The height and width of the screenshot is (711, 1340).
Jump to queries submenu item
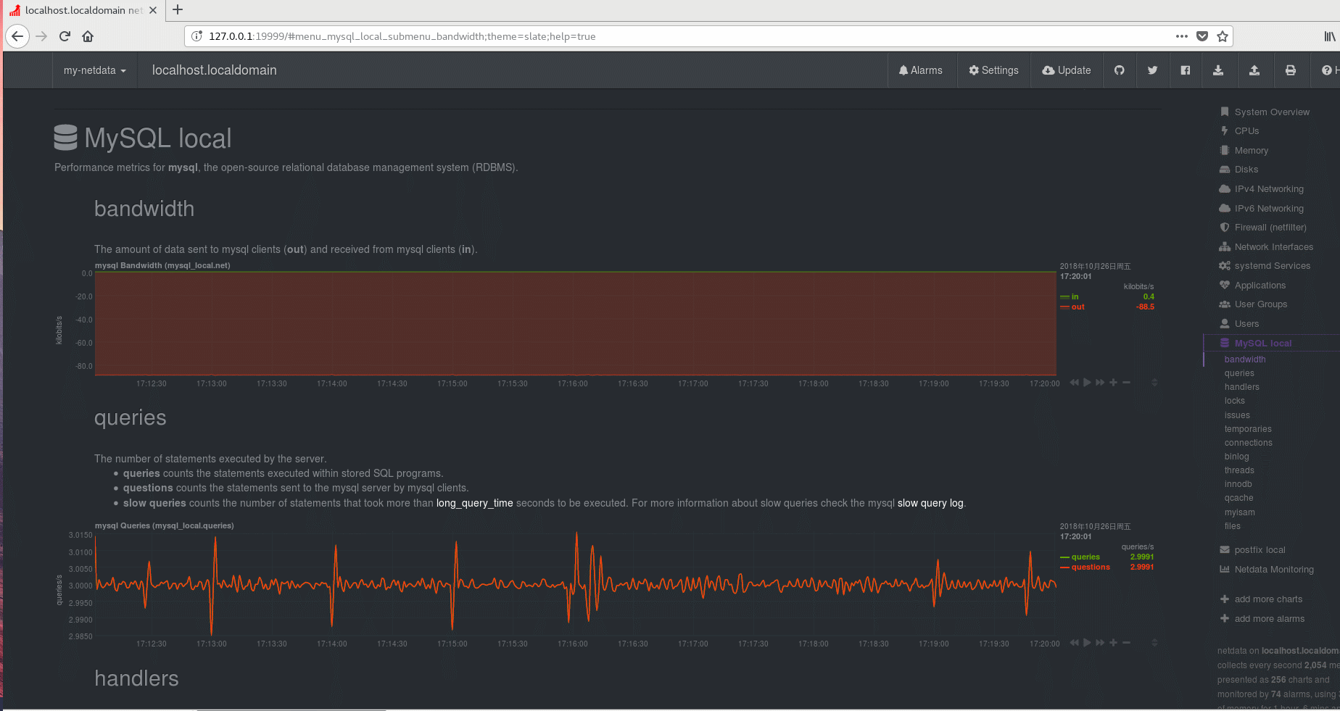pyautogui.click(x=1239, y=373)
